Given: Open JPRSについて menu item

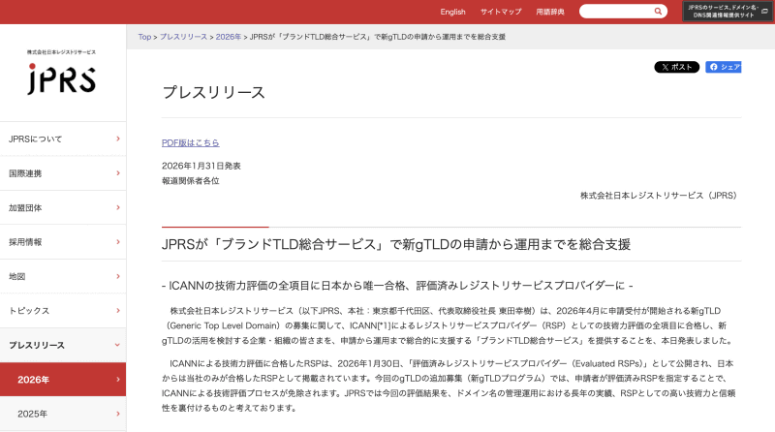Looking at the screenshot, I should click(x=63, y=139).
